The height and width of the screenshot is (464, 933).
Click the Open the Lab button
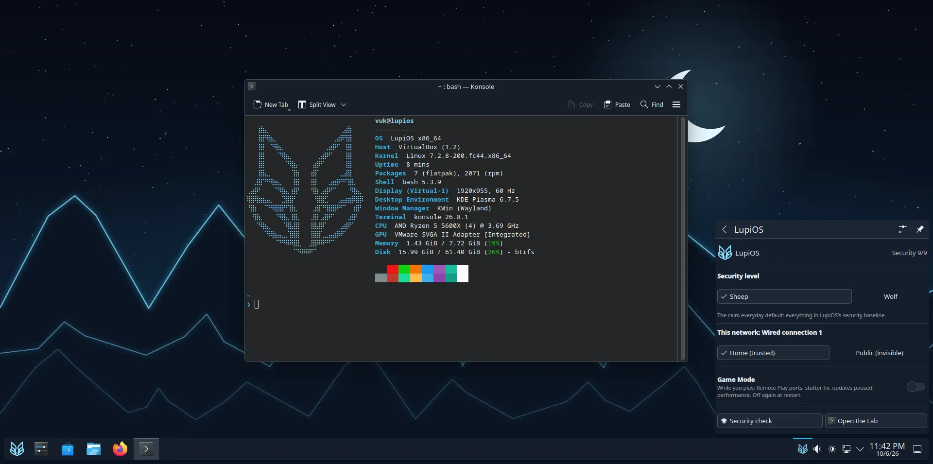[876, 421]
